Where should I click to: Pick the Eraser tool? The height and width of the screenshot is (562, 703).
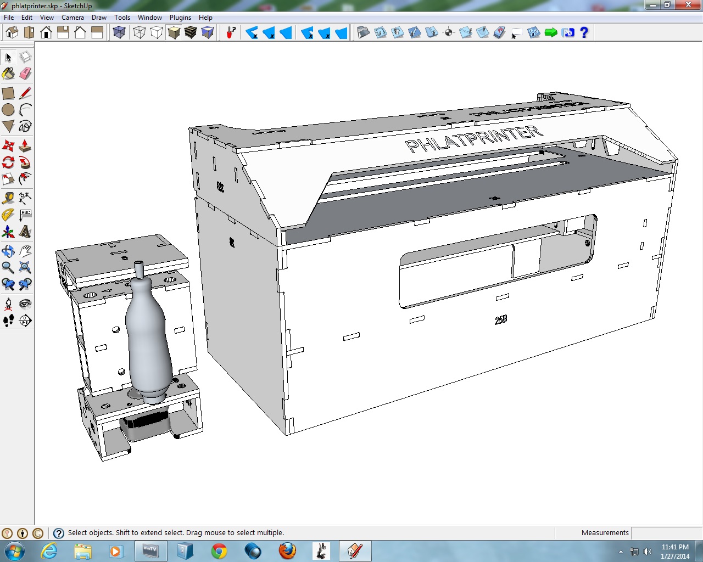[x=25, y=74]
